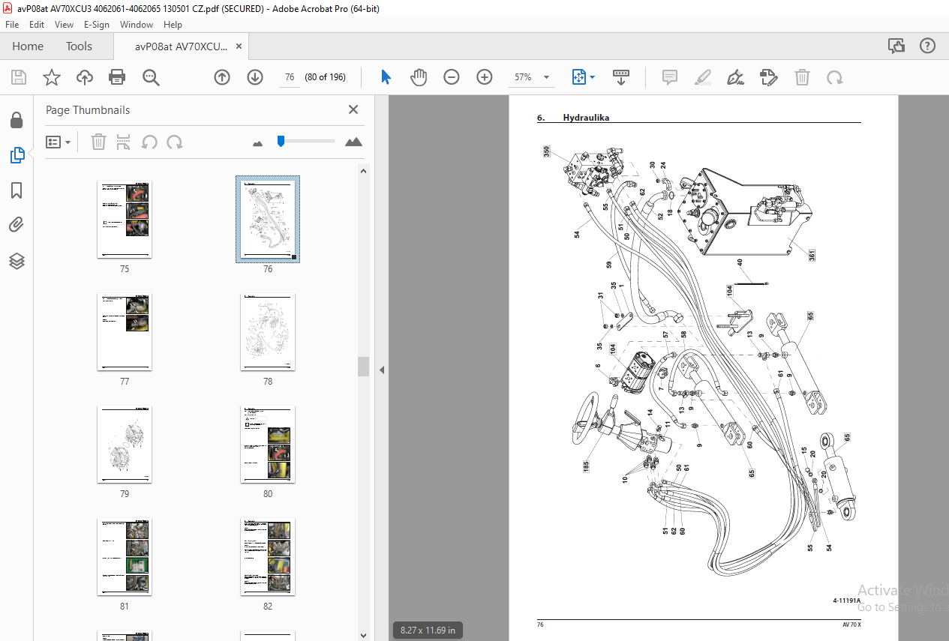Click the toolbar rotate clockwise icon
The height and width of the screenshot is (641, 949).
pos(834,77)
